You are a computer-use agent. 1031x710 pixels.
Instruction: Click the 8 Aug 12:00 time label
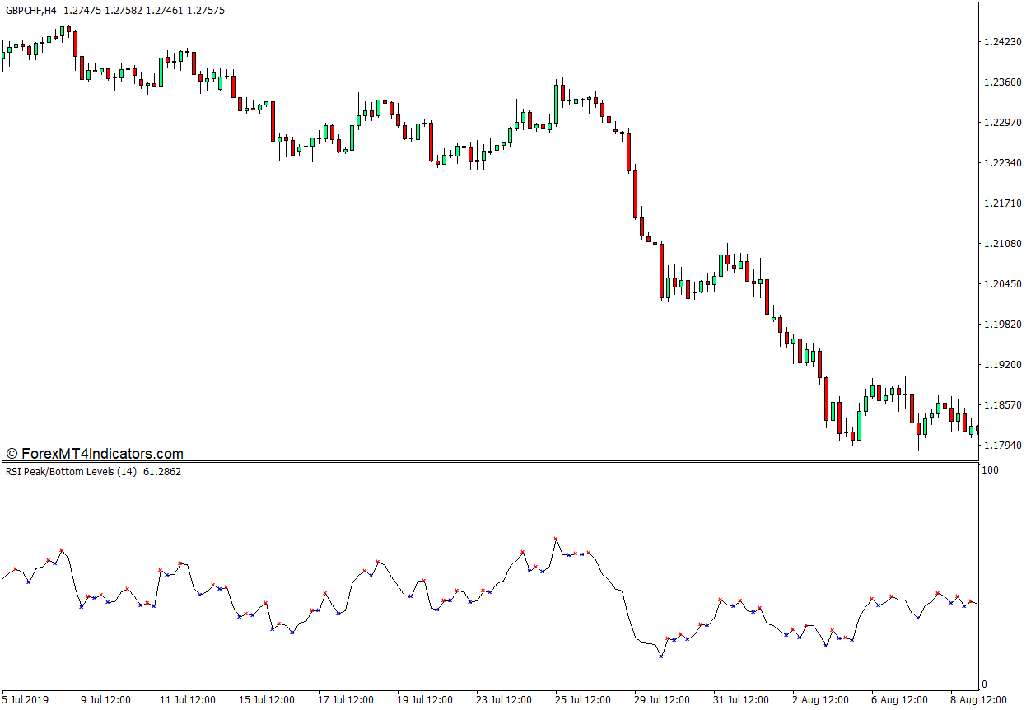[x=978, y=700]
